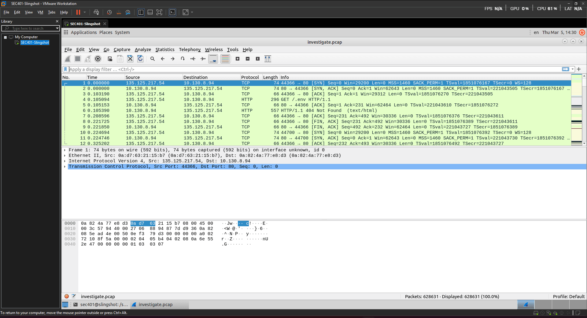The width and height of the screenshot is (587, 318).
Task: Expand the Ethernet II frame details
Action: pos(65,155)
